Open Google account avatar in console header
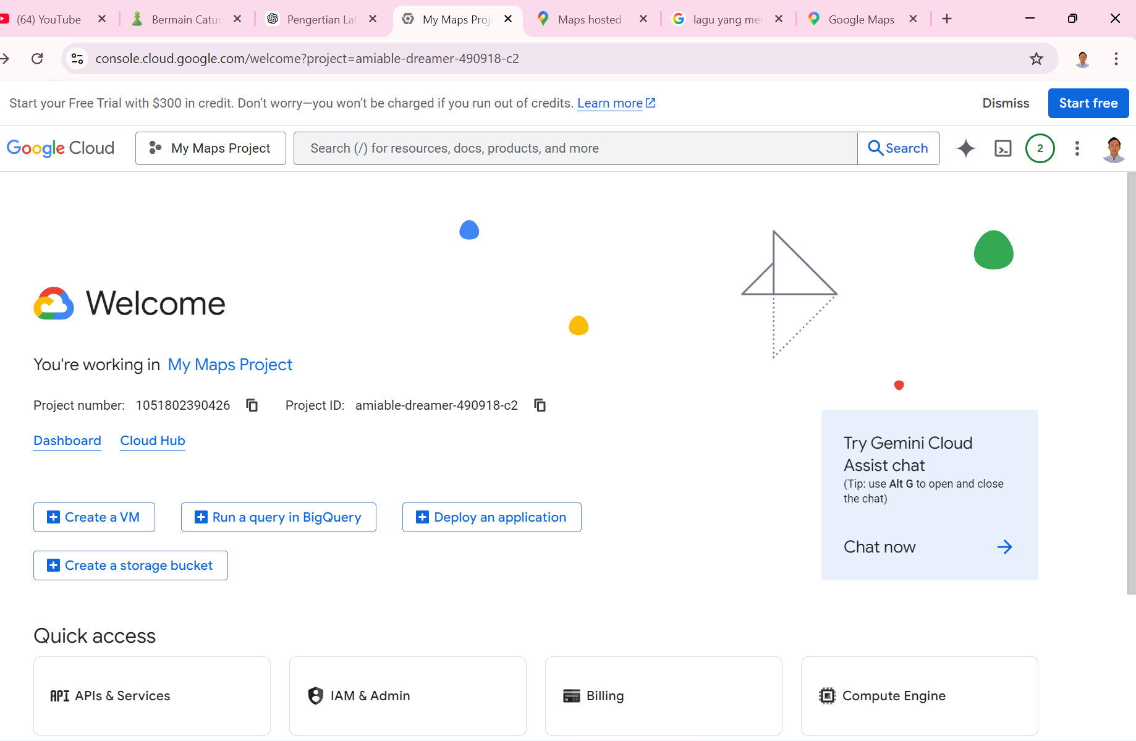The height and width of the screenshot is (741, 1136). (1114, 149)
